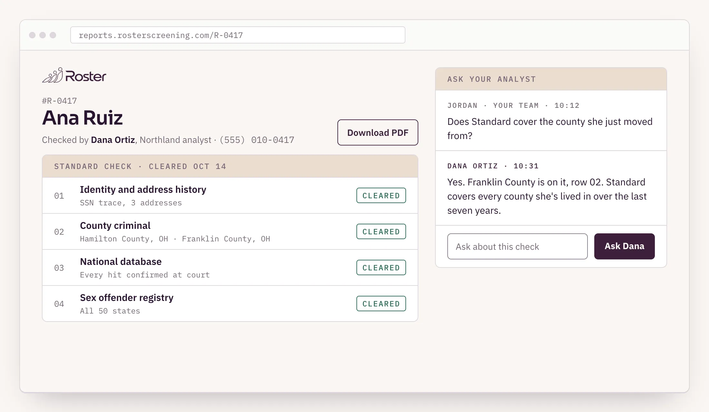Click 'Hamilton County, OH · Franklin County, OH' text
Image resolution: width=709 pixels, height=412 pixels.
click(x=175, y=239)
